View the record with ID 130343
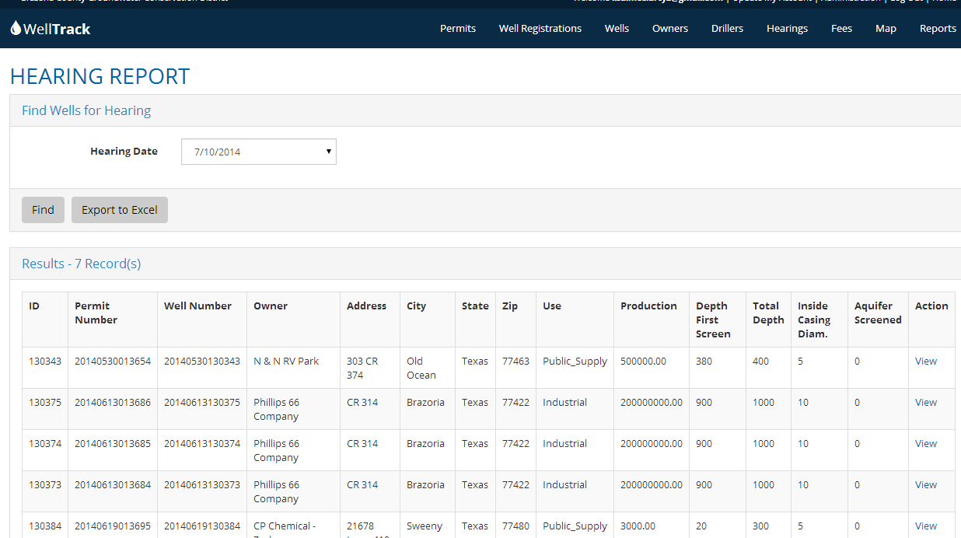 926,361
